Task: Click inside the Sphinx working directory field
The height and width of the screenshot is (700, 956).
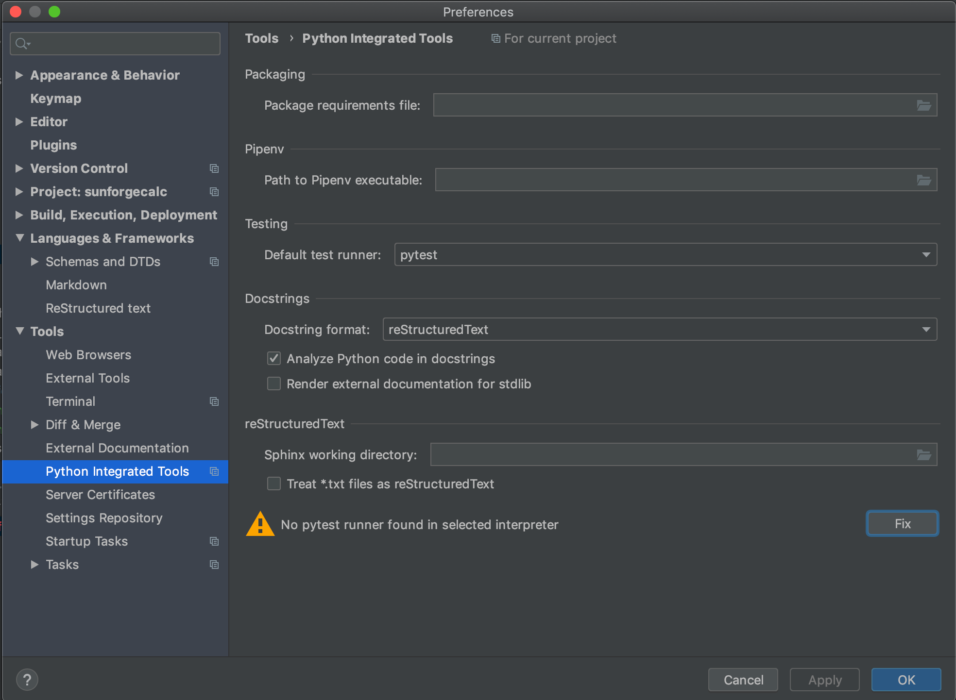Action: (632, 454)
